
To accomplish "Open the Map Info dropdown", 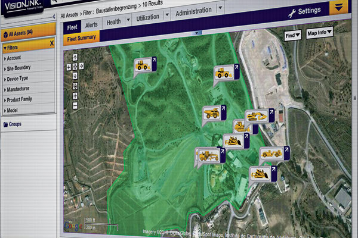I will click(319, 33).
